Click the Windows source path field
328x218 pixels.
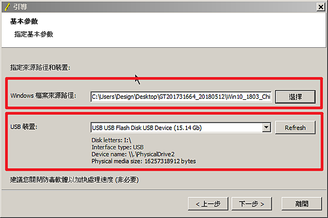[x=181, y=96]
